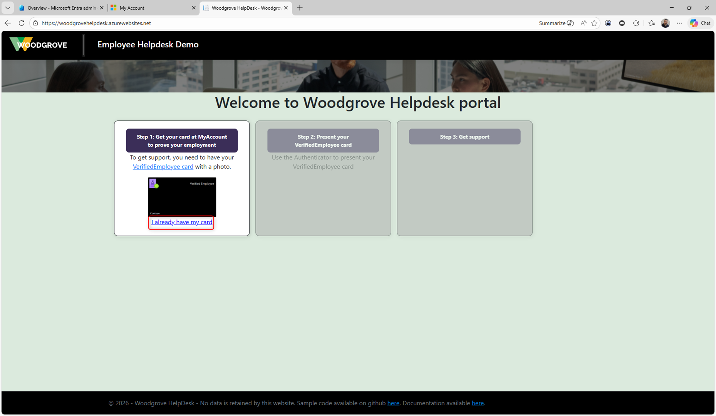This screenshot has height=416, width=716.
Task: Add this page to favorites star
Action: (x=594, y=23)
